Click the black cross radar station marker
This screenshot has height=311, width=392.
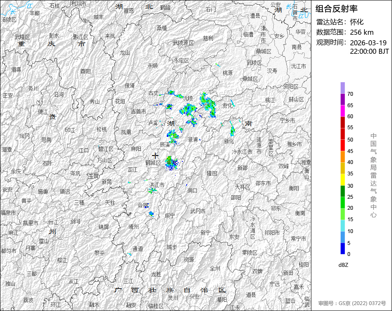[x=155, y=156]
